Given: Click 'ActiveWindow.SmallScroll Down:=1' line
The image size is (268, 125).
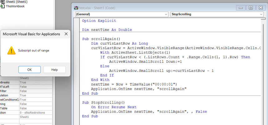Looking at the screenshot, I should pyautogui.click(x=146, y=62).
